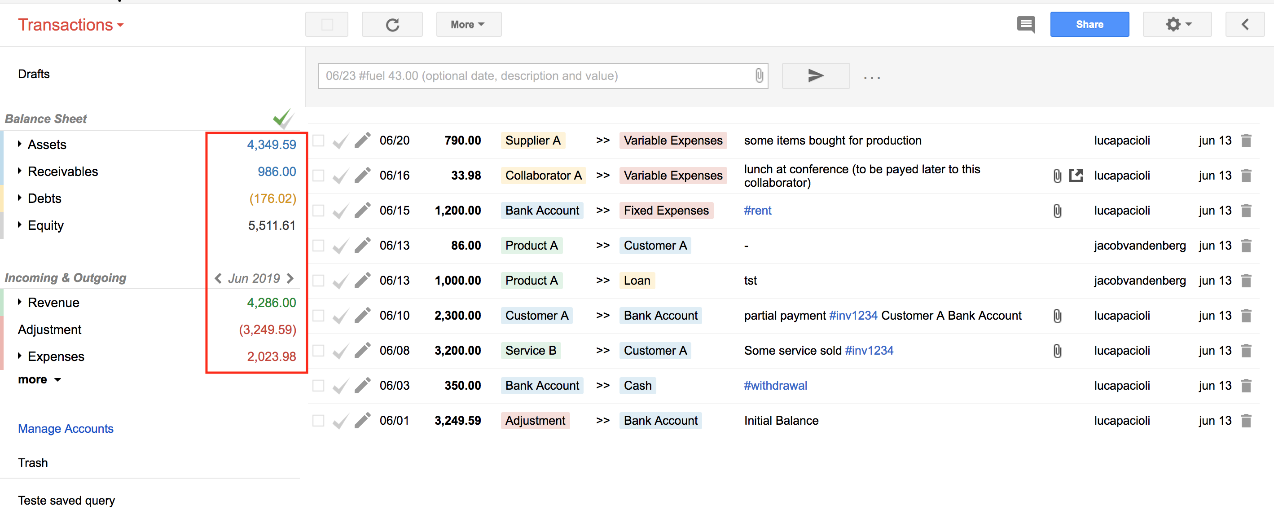Image resolution: width=1274 pixels, height=519 pixels.
Task: Edit the 06/15 rent transaction pencil
Action: (x=362, y=211)
